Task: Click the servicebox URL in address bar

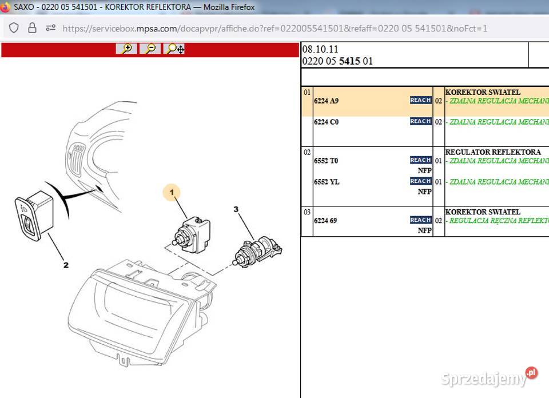Action: click(x=274, y=28)
